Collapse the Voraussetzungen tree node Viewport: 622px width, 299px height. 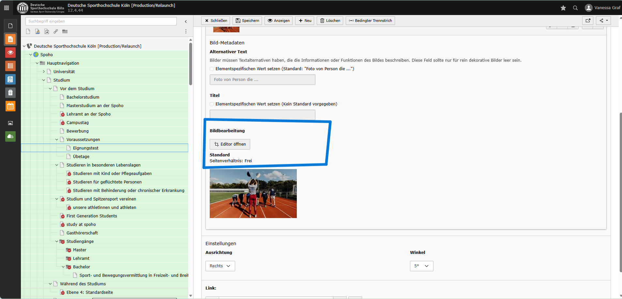[x=57, y=139]
